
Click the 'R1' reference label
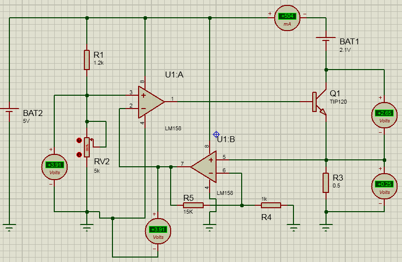[99, 55]
